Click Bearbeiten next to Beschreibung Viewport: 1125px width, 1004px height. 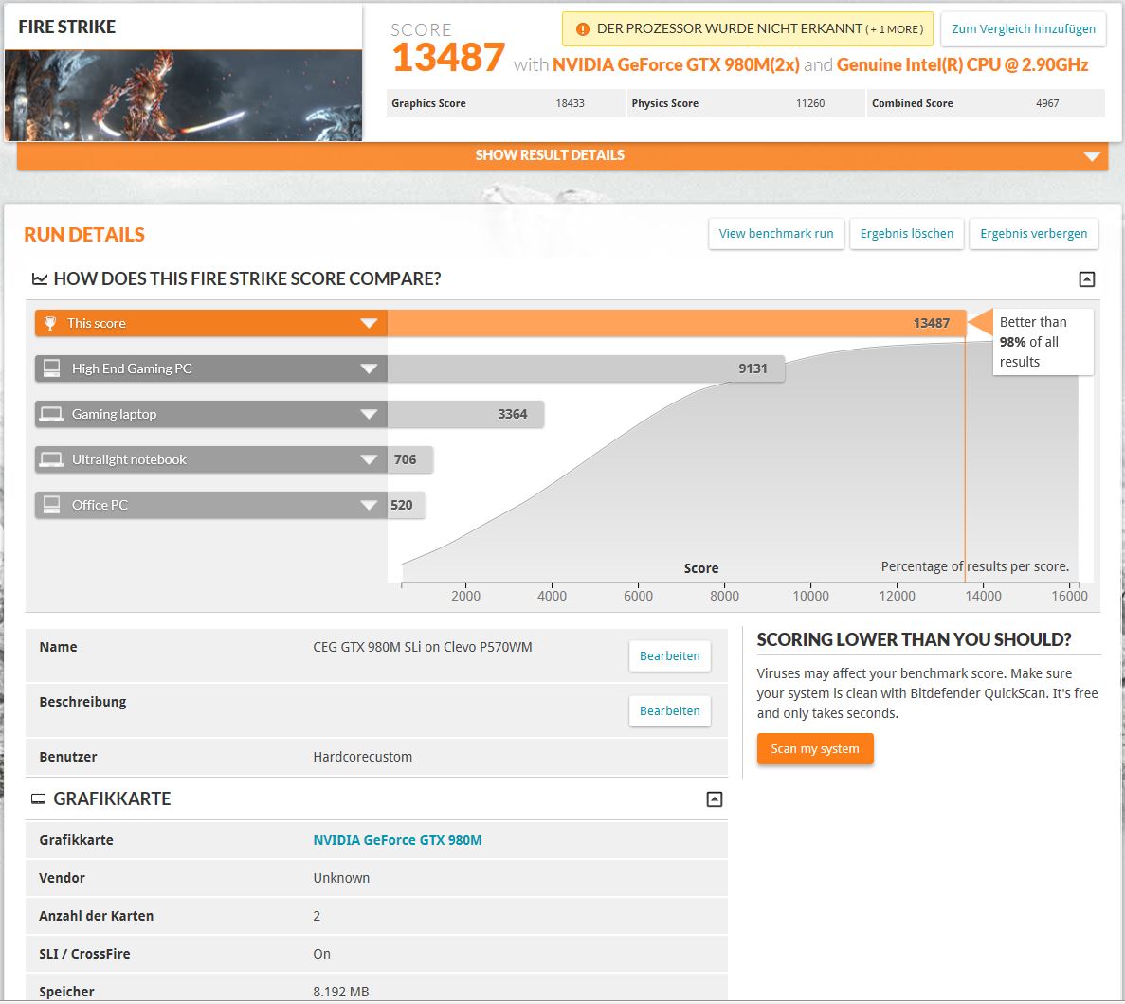tap(669, 711)
